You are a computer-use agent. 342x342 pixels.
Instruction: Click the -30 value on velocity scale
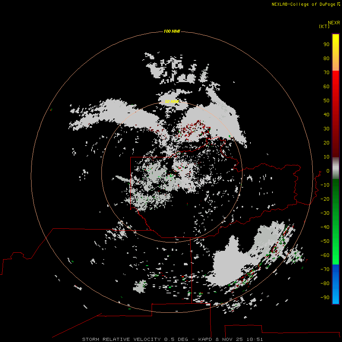click(325, 213)
